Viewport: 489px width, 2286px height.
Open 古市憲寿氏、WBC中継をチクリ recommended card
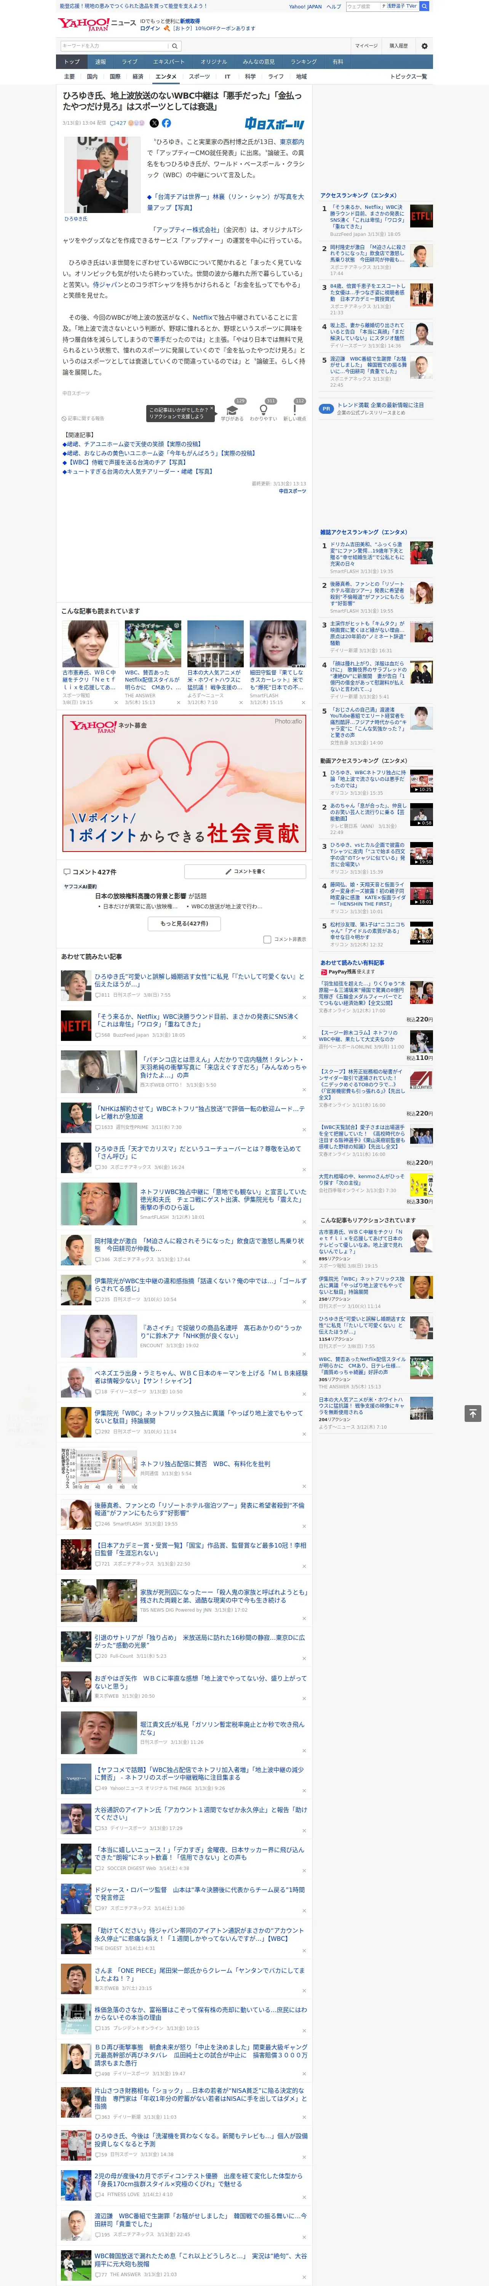click(89, 662)
